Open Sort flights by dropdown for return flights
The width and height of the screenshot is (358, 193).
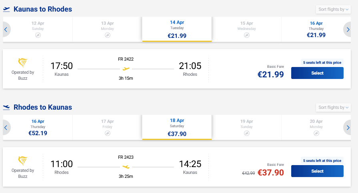[334, 107]
